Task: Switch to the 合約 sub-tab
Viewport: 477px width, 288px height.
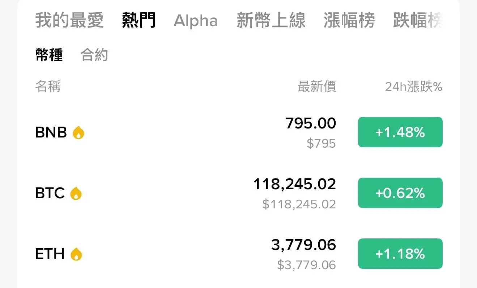Action: tap(94, 55)
